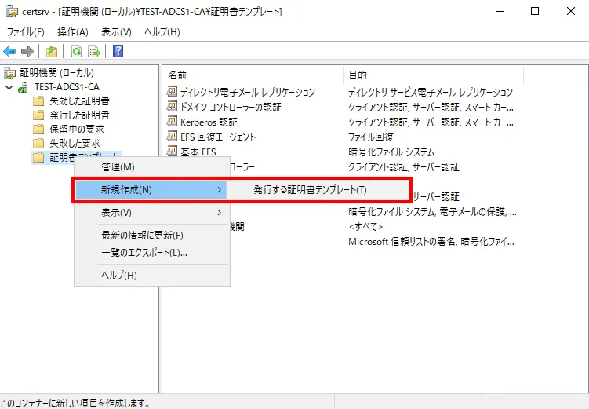The width and height of the screenshot is (589, 409).
Task: Open the ヘルプ(H) menu in menu bar
Action: (x=162, y=32)
